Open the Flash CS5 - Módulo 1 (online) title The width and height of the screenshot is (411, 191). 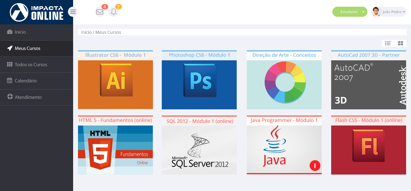click(x=369, y=120)
